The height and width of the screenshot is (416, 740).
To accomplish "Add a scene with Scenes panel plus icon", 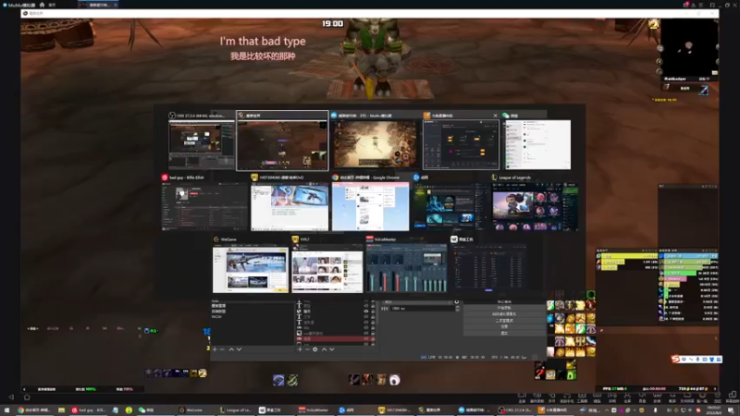I will point(215,349).
